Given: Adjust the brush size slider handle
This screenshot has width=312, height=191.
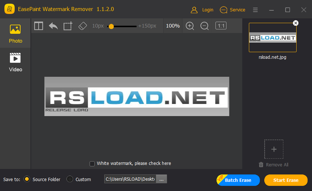Looking at the screenshot, I should 111,26.
